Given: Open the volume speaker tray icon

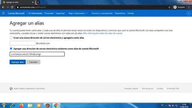Looking at the screenshot, I should [173, 106].
